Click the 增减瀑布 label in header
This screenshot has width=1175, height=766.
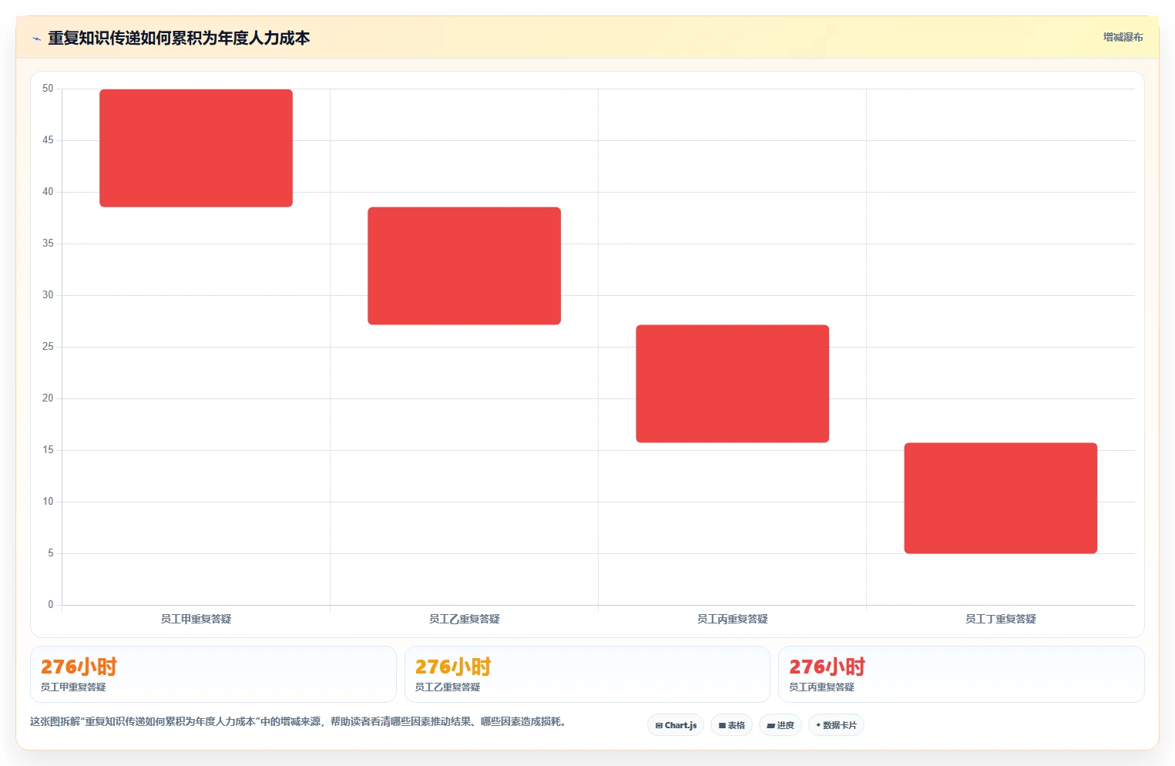point(1123,37)
